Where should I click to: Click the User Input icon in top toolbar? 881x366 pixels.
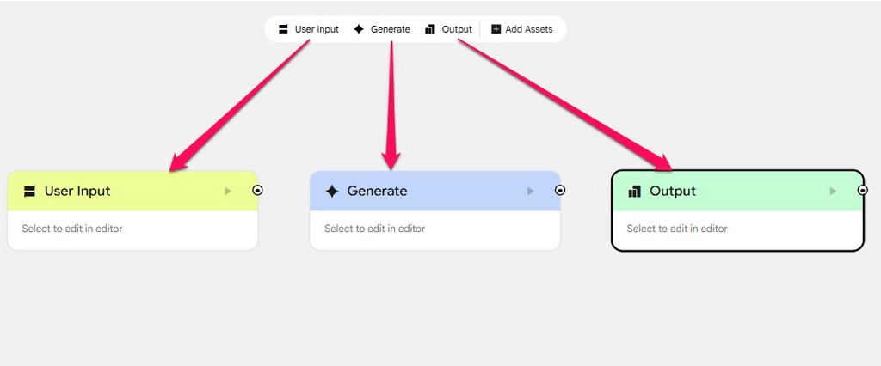pos(283,29)
